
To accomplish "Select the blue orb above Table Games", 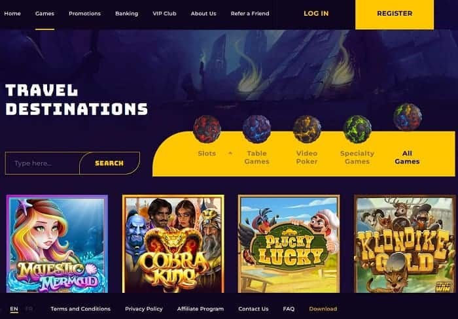I will tap(256, 129).
